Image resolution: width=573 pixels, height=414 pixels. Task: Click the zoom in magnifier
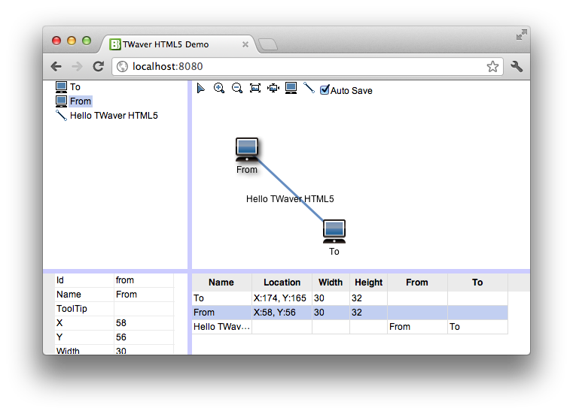219,88
